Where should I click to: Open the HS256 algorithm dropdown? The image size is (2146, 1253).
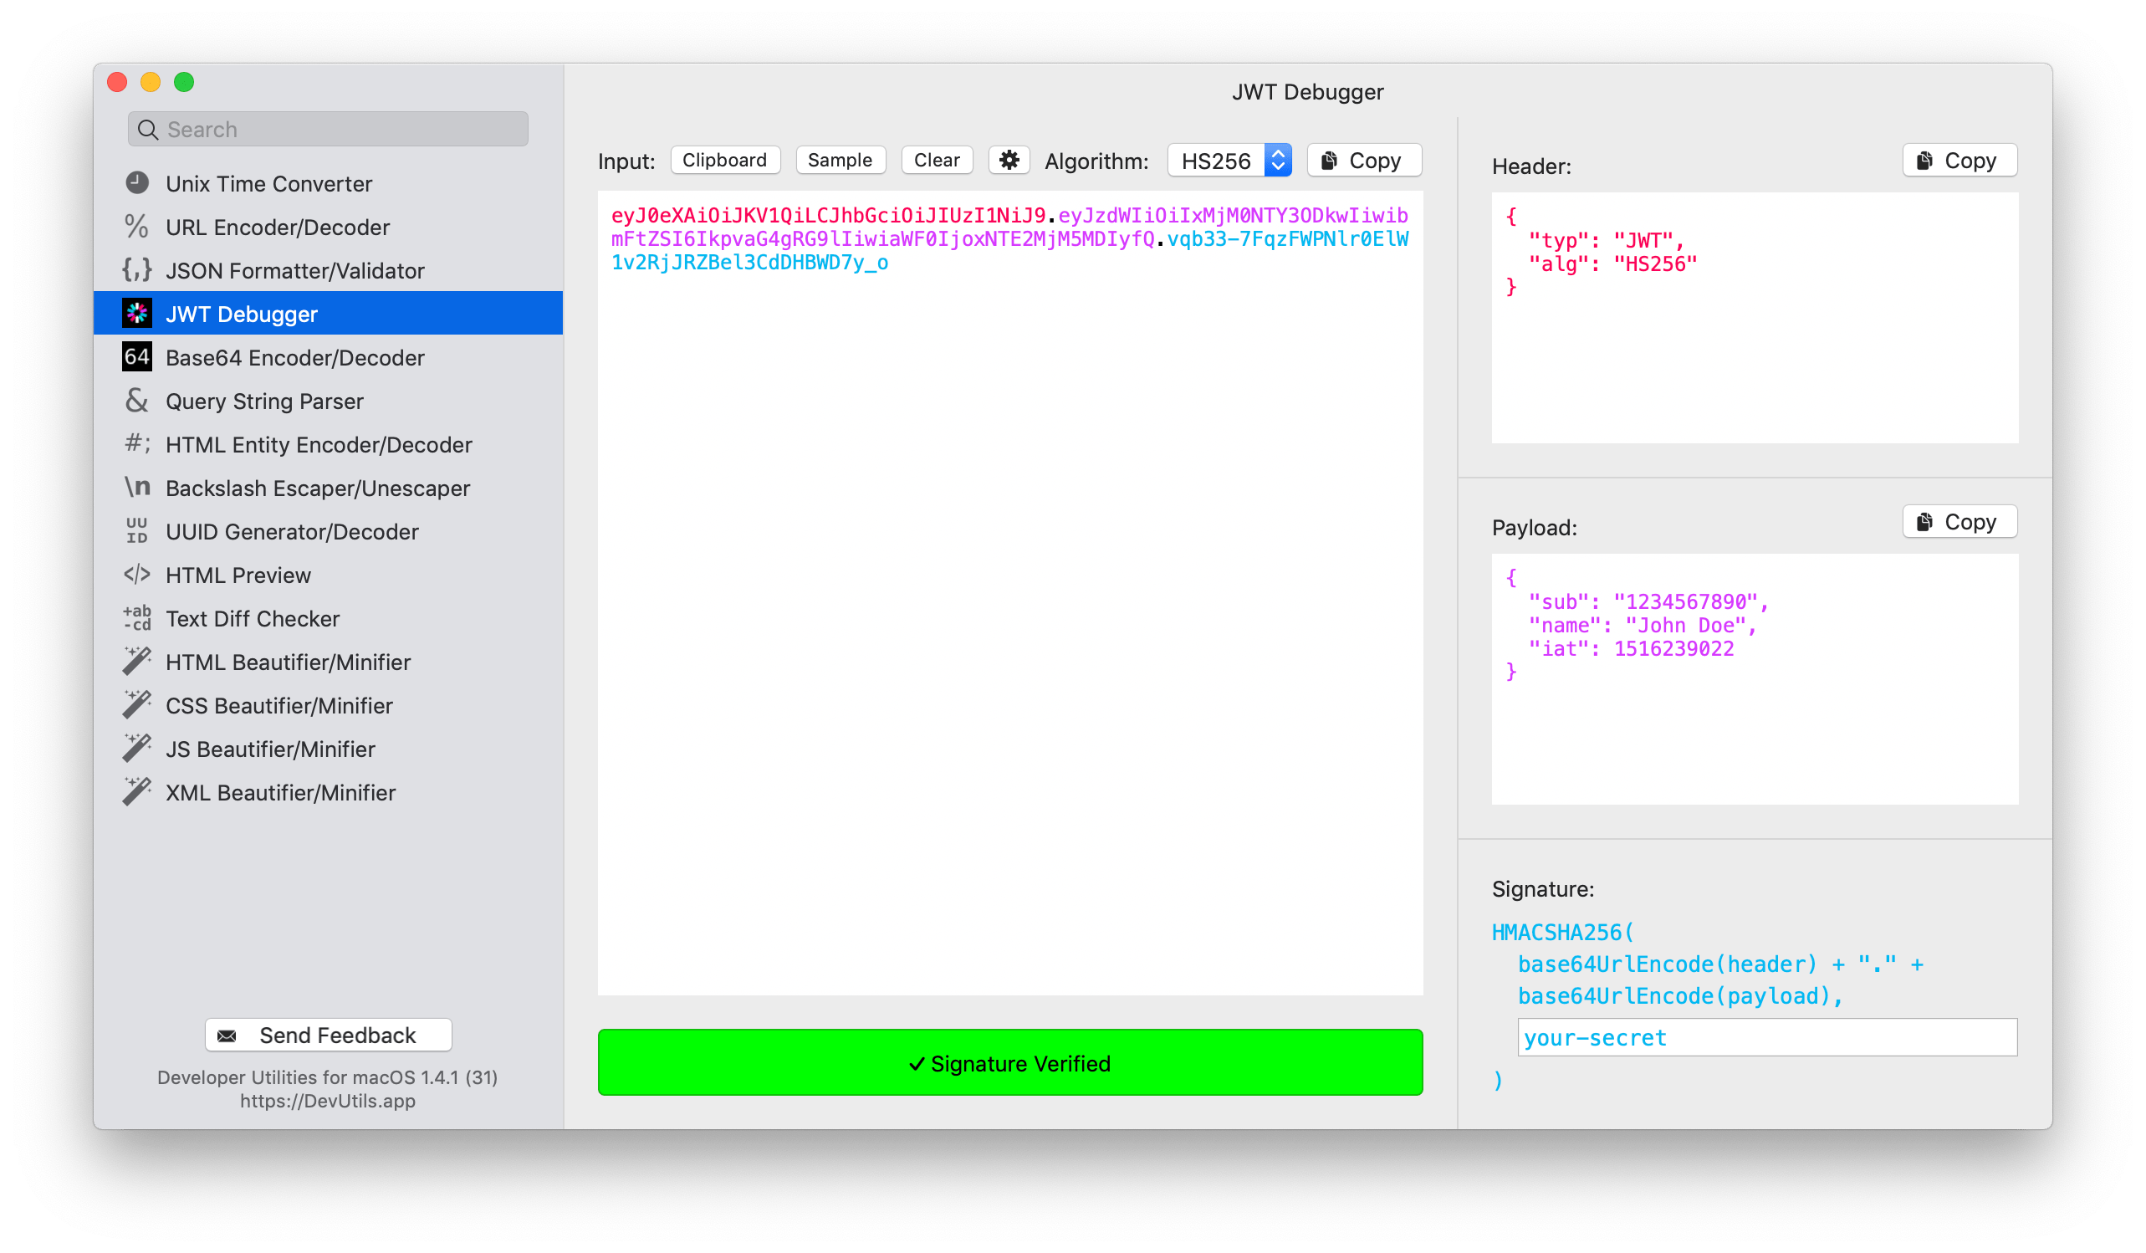(x=1228, y=159)
